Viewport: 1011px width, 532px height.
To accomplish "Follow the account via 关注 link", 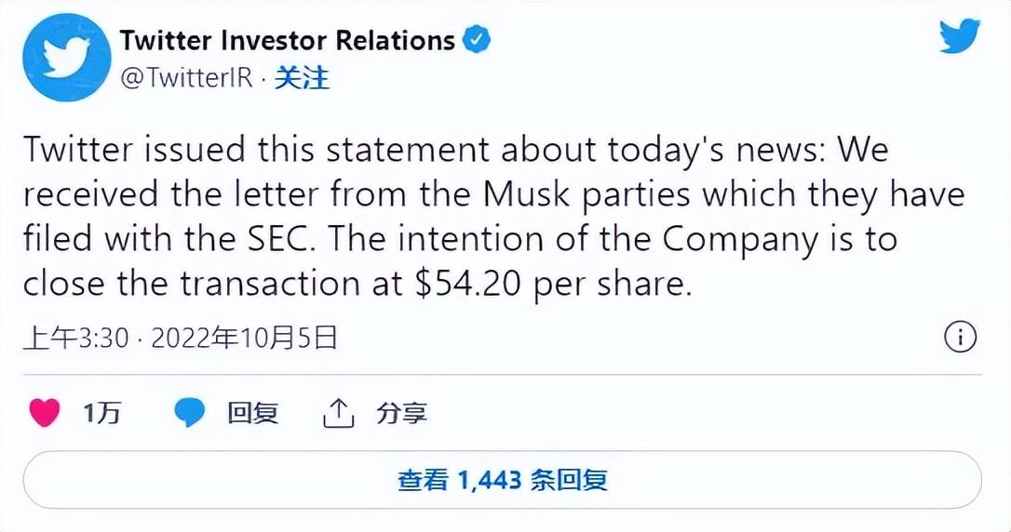I will pyautogui.click(x=302, y=78).
